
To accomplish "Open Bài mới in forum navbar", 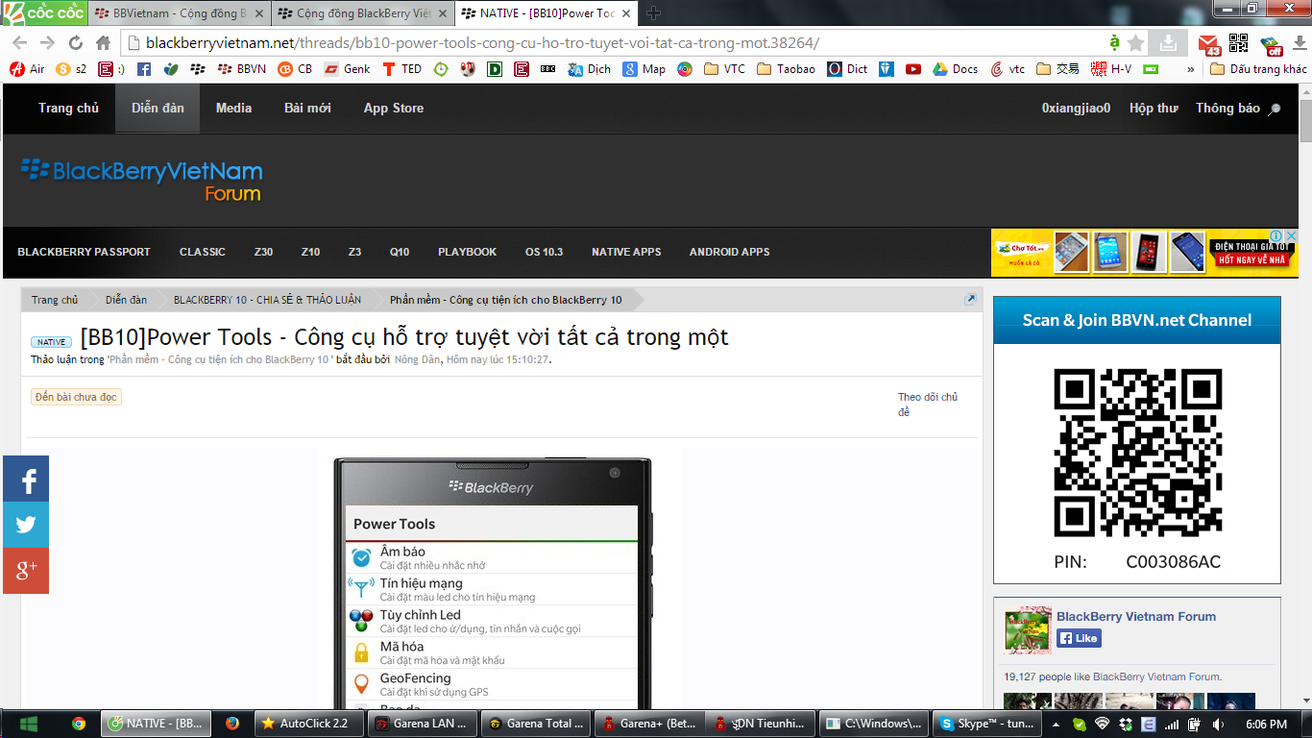I will click(307, 109).
